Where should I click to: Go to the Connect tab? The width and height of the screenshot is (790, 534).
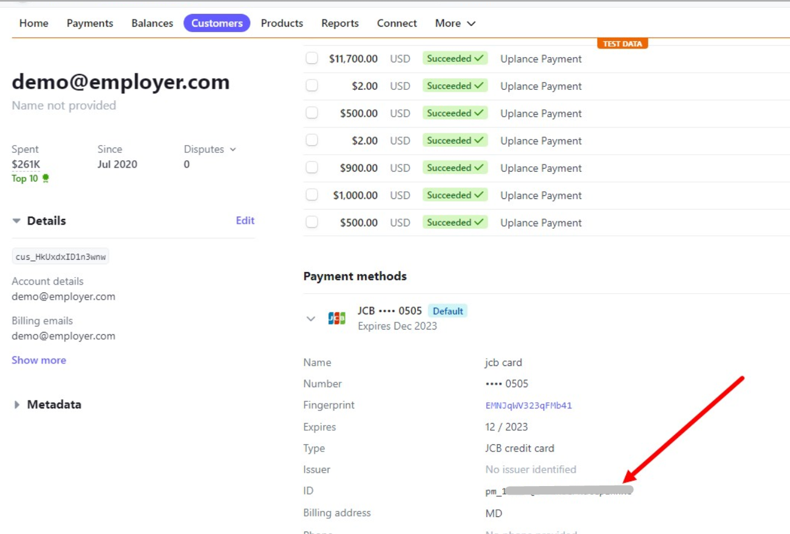[x=397, y=23]
